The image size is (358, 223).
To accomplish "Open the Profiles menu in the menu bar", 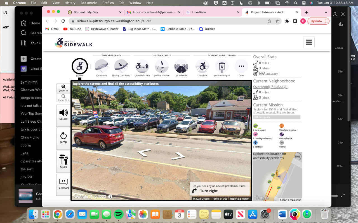I will 108,3.
